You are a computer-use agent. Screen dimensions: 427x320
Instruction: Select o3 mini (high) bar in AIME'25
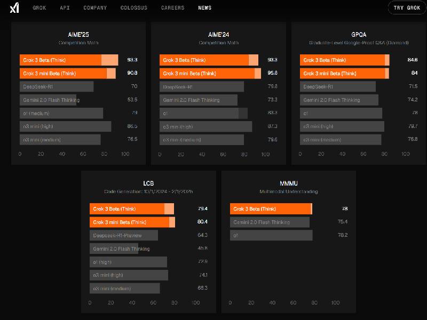click(x=65, y=126)
